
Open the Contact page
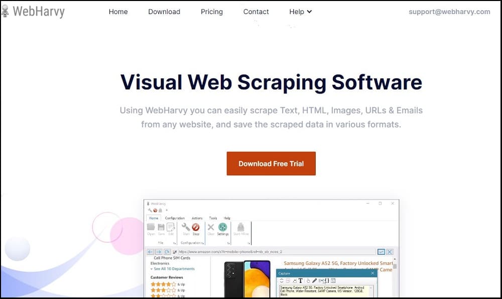[256, 12]
